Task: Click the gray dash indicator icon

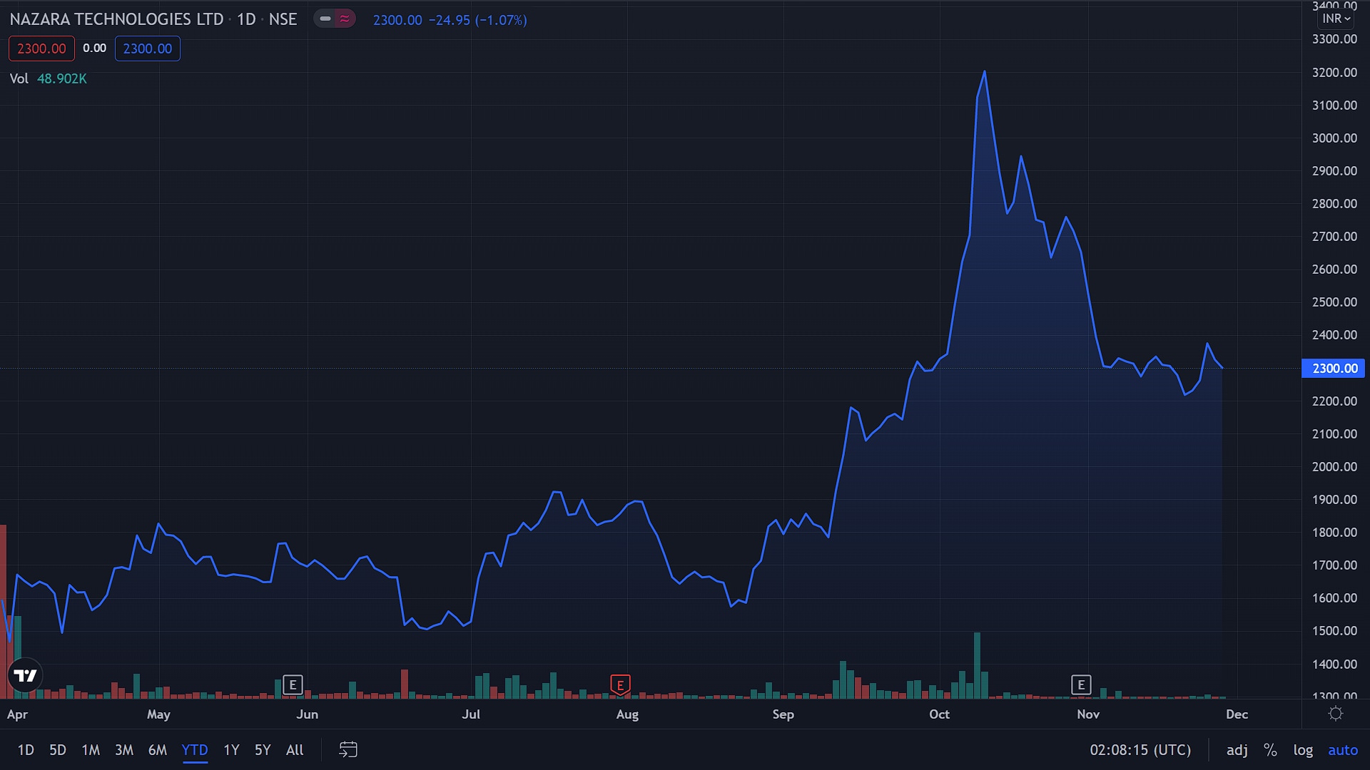Action: (325, 19)
